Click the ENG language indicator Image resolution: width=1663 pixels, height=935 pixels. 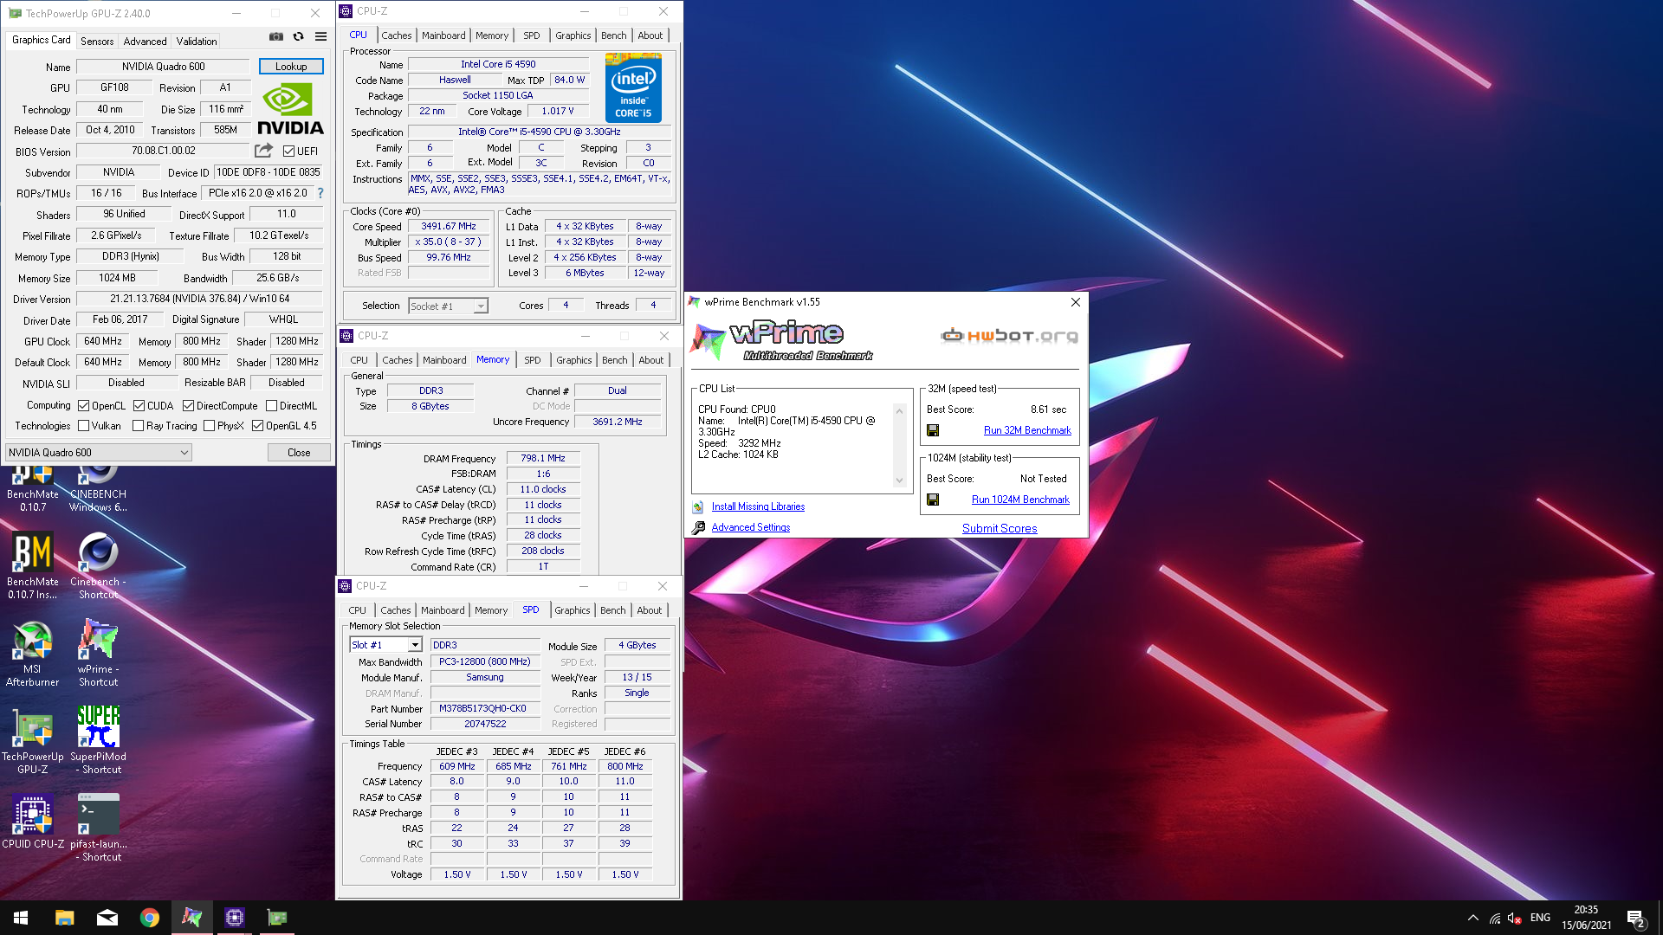click(x=1540, y=918)
